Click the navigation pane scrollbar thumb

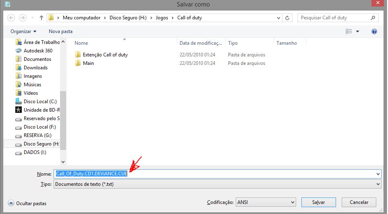click(x=63, y=120)
